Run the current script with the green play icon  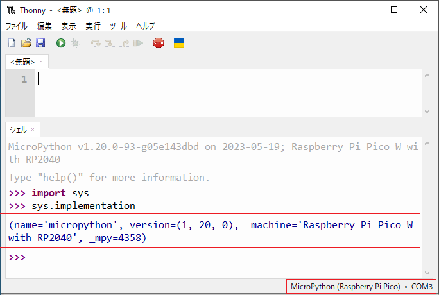pyautogui.click(x=61, y=43)
